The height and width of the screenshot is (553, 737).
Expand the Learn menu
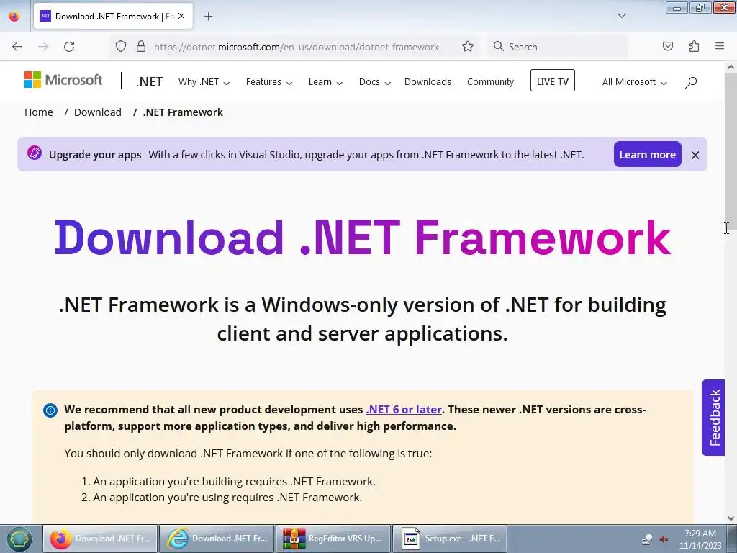point(325,82)
